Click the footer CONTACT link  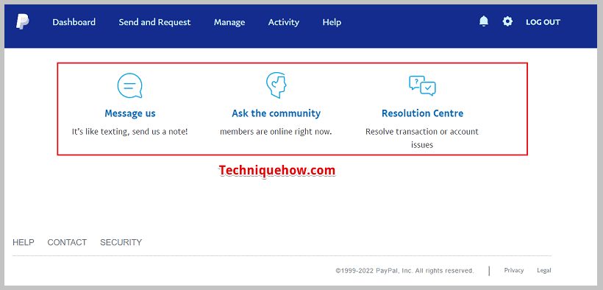[67, 242]
